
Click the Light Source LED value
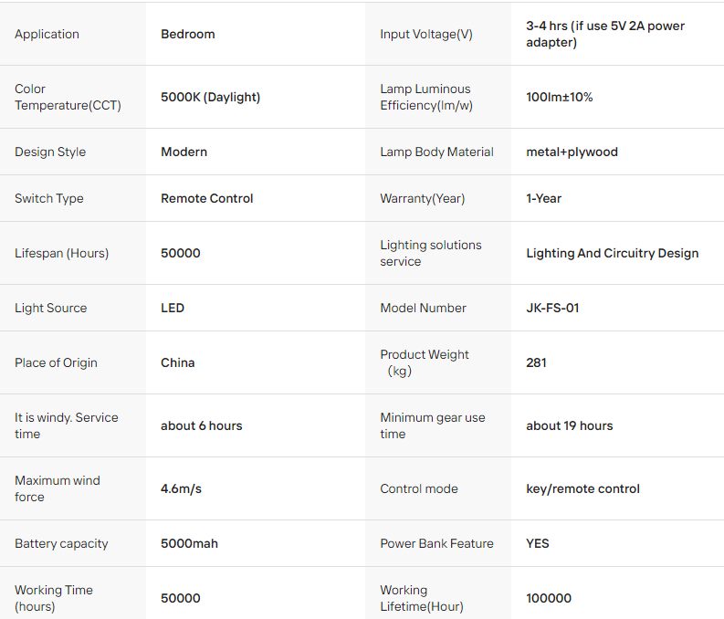pos(173,308)
